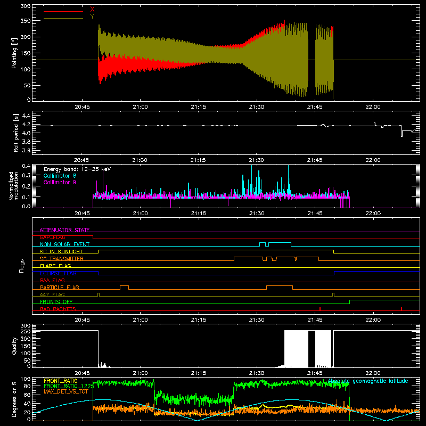The height and width of the screenshot is (426, 426).
Task: Click the roll period dip after 22:00
Action: click(402, 131)
